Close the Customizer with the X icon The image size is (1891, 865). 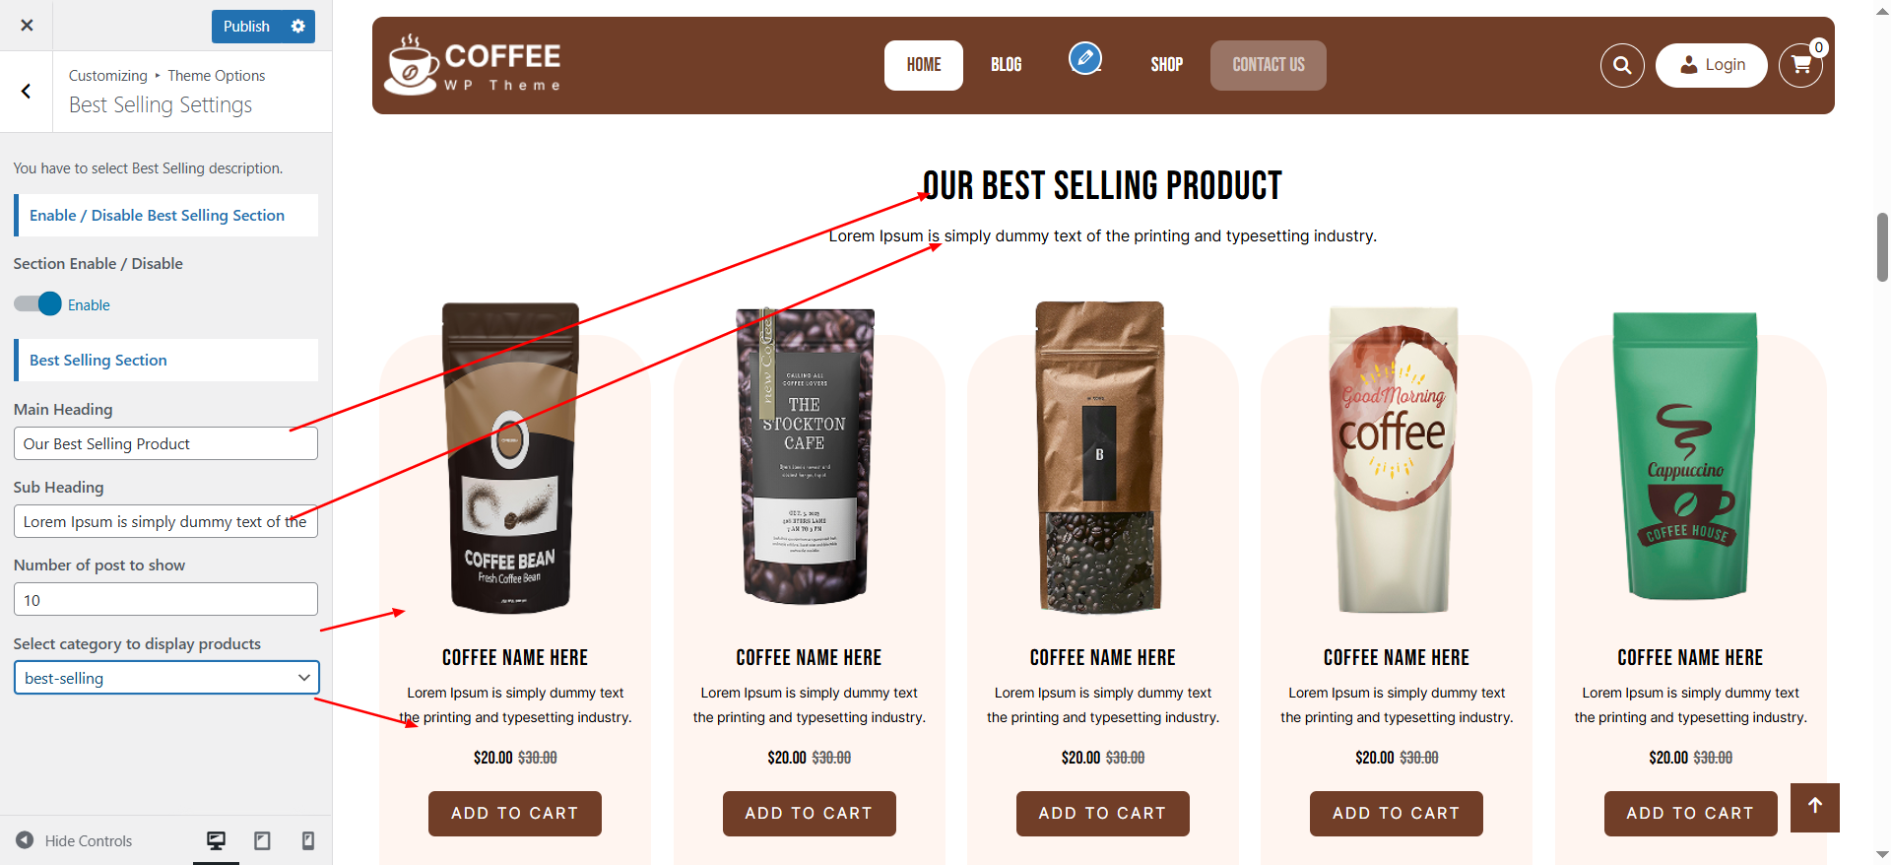(27, 26)
